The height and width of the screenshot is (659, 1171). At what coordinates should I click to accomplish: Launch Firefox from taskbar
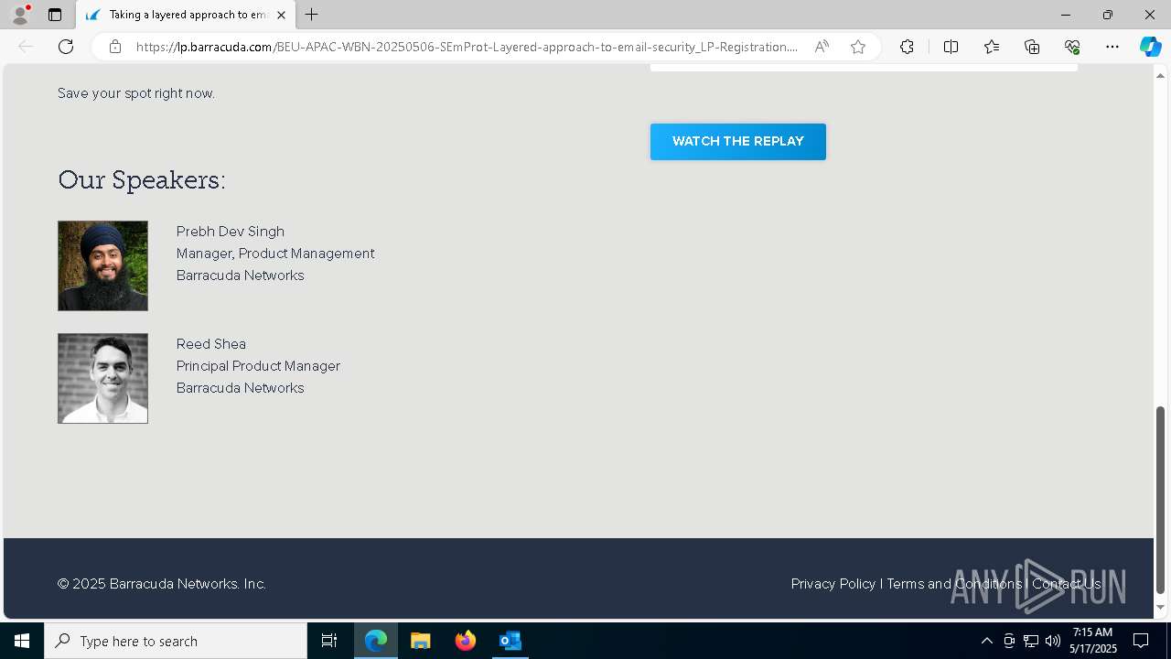(x=466, y=641)
